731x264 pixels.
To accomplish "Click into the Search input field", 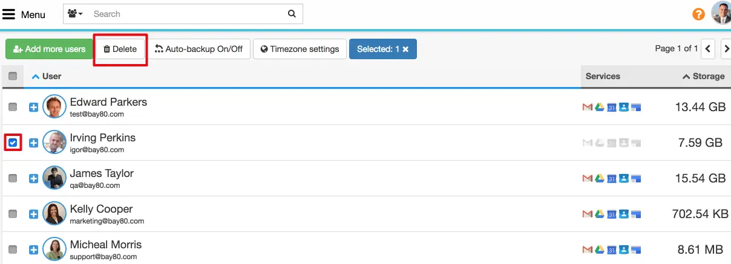I will tap(188, 14).
